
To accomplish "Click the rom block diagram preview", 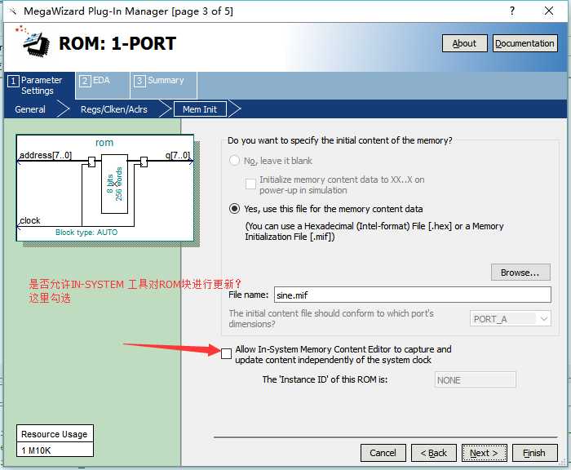I will click(105, 188).
